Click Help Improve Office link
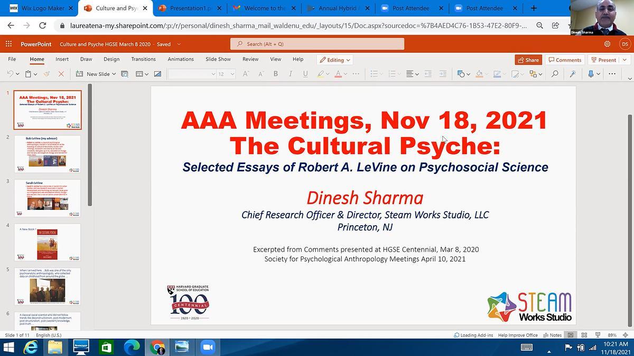The image size is (634, 356). pos(517,335)
